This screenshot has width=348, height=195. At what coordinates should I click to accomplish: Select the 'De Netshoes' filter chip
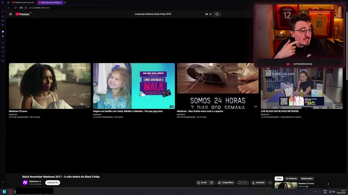[291, 178]
